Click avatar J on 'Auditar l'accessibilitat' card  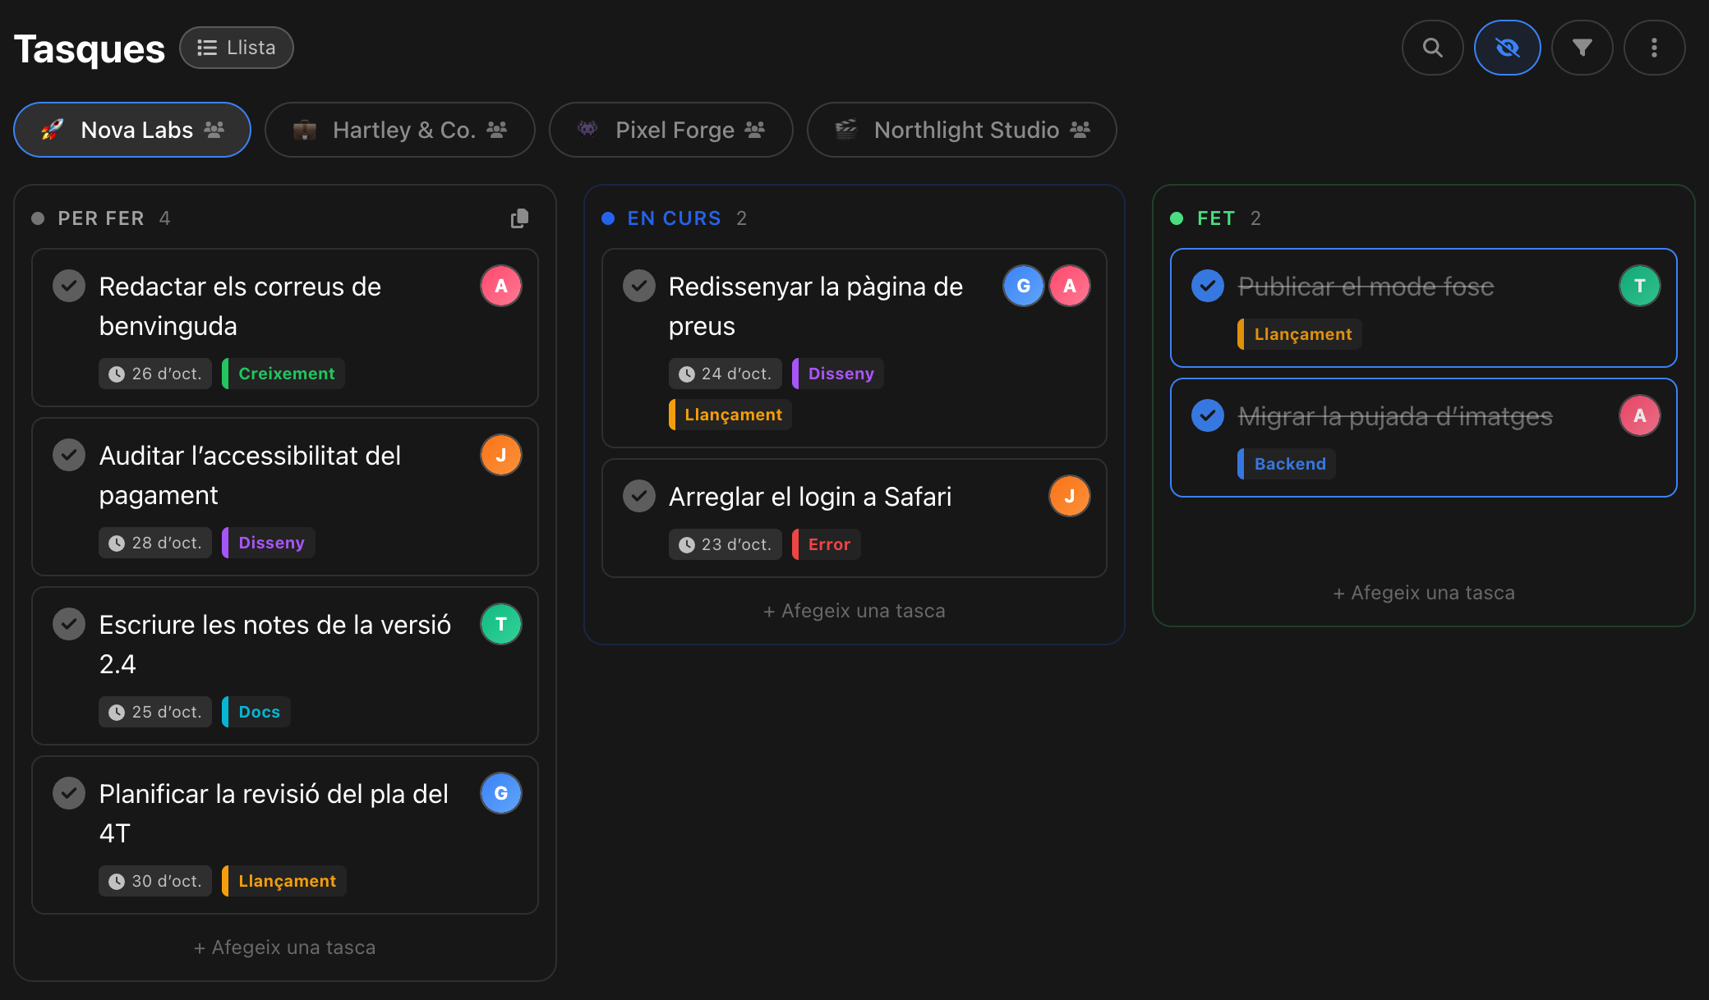[501, 455]
